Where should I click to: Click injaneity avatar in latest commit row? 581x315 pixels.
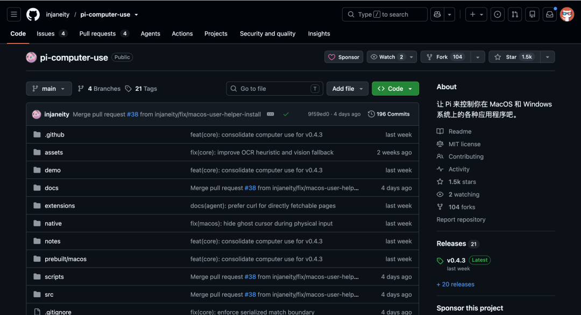pos(37,114)
